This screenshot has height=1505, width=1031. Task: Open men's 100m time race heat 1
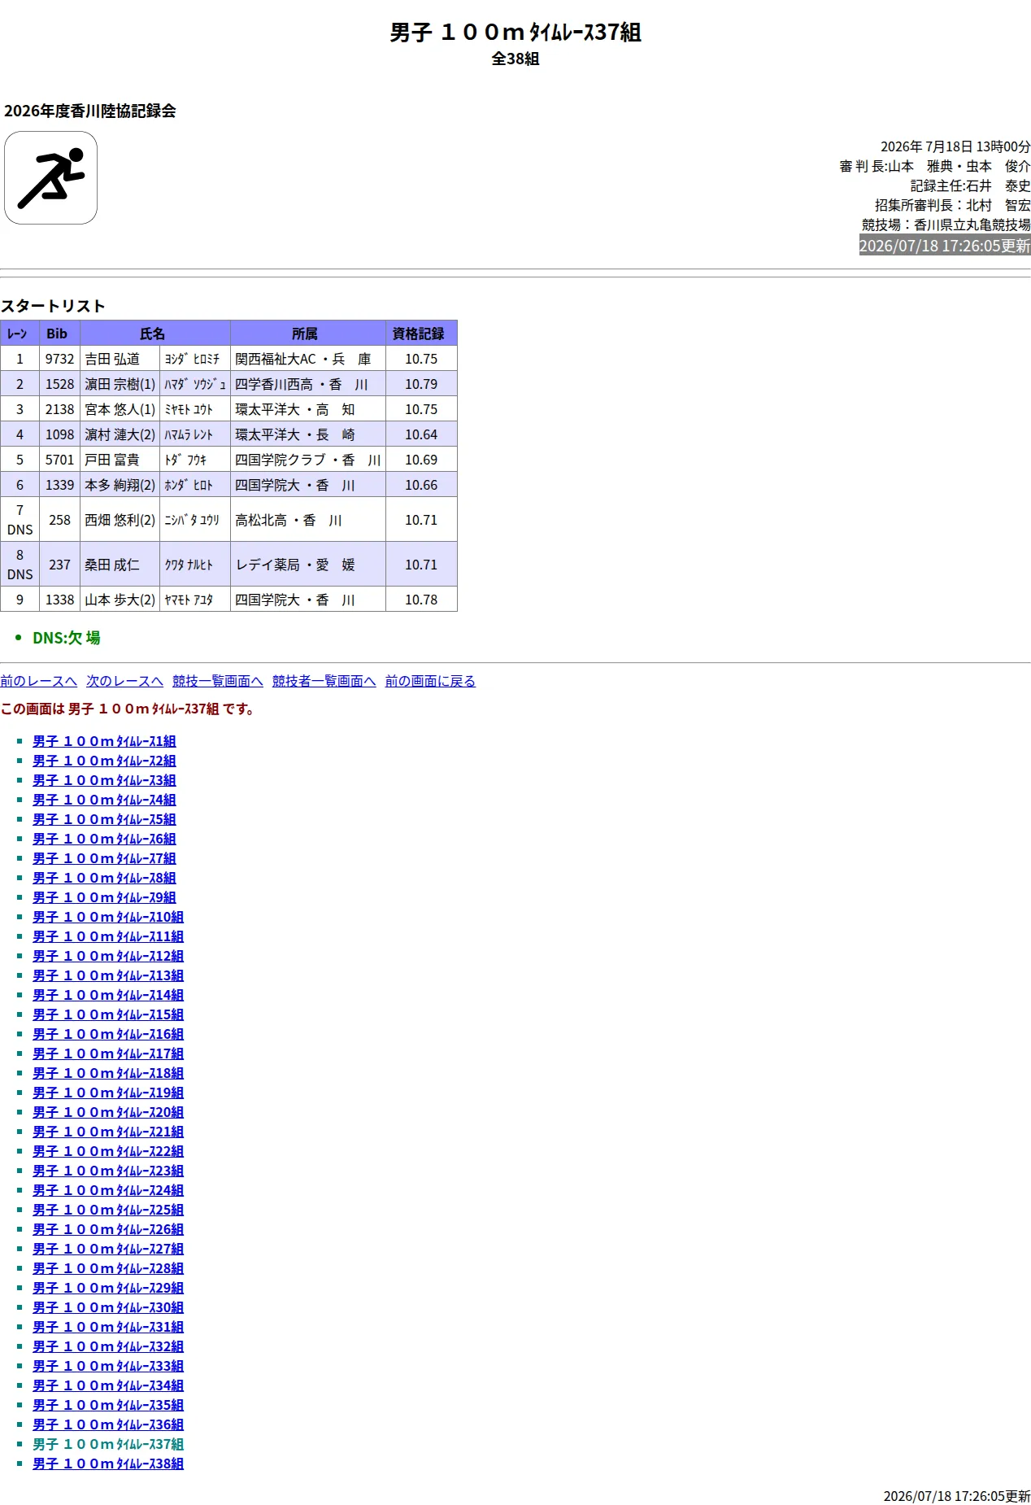[x=104, y=741]
